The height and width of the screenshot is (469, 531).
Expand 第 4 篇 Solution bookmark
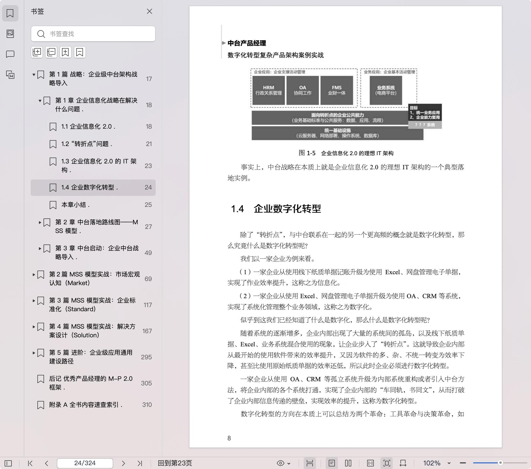[34, 327]
